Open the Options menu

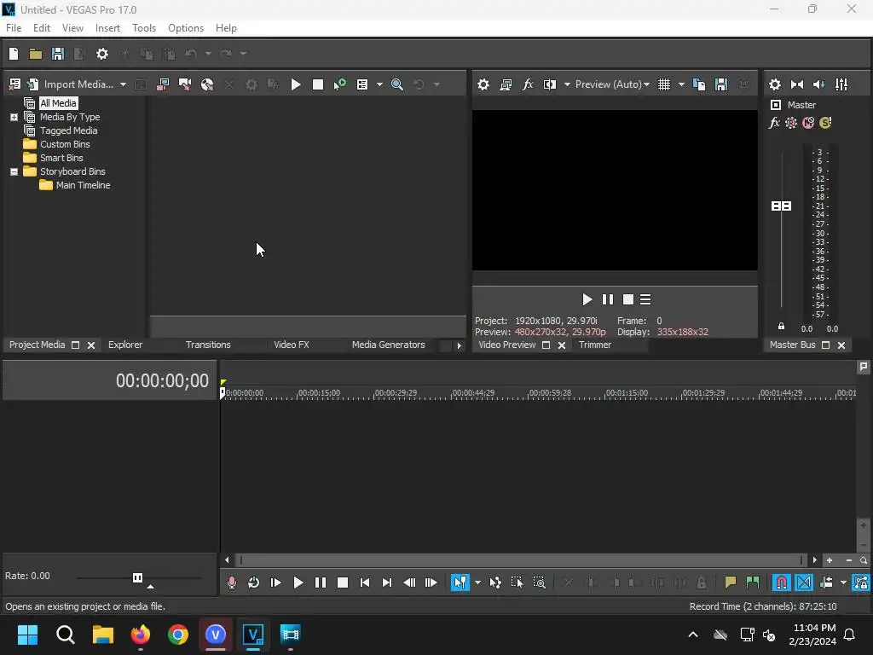pos(185,28)
